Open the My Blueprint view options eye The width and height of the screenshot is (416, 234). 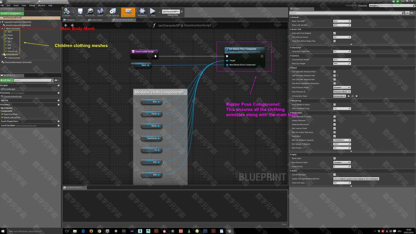click(x=57, y=80)
